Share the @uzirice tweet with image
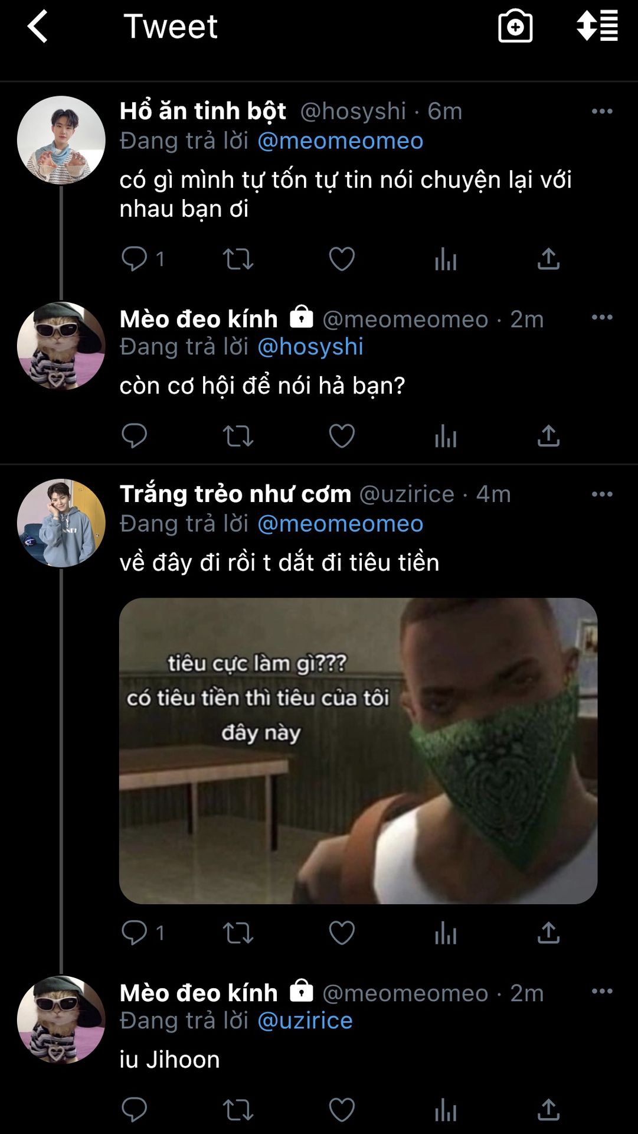This screenshot has height=1134, width=638. point(548,933)
